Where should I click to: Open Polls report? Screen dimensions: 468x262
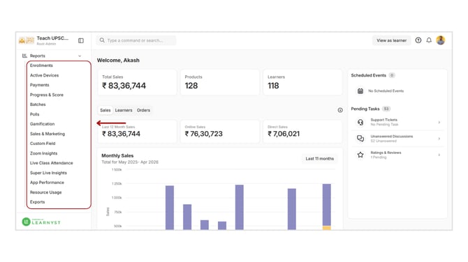35,114
